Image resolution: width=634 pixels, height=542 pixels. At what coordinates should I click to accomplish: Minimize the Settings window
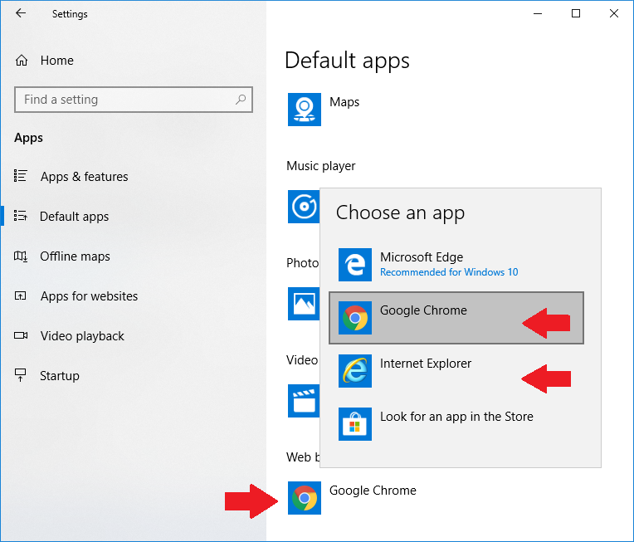click(538, 13)
